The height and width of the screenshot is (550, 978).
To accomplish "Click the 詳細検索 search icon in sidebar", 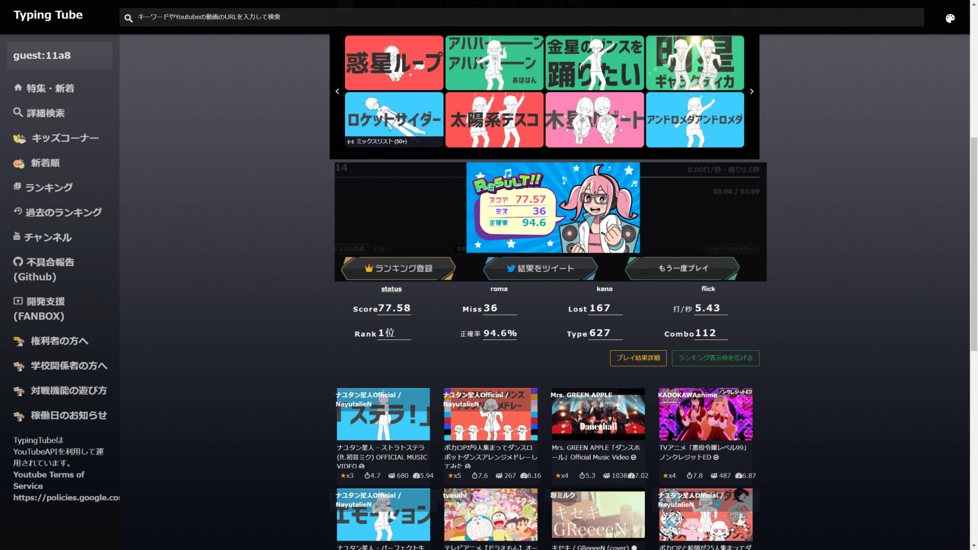I will (x=18, y=113).
